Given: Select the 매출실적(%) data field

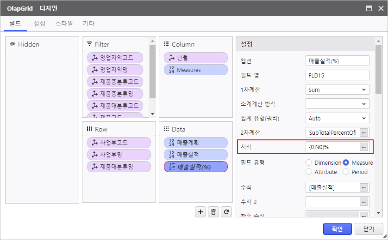Looking at the screenshot, I should [x=195, y=167].
